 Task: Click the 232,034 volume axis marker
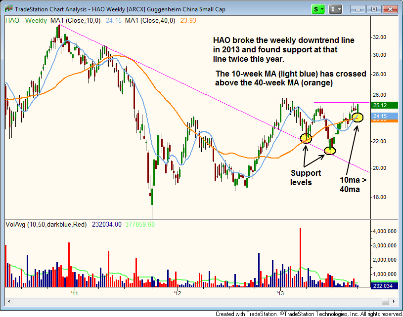pyautogui.click(x=384, y=286)
